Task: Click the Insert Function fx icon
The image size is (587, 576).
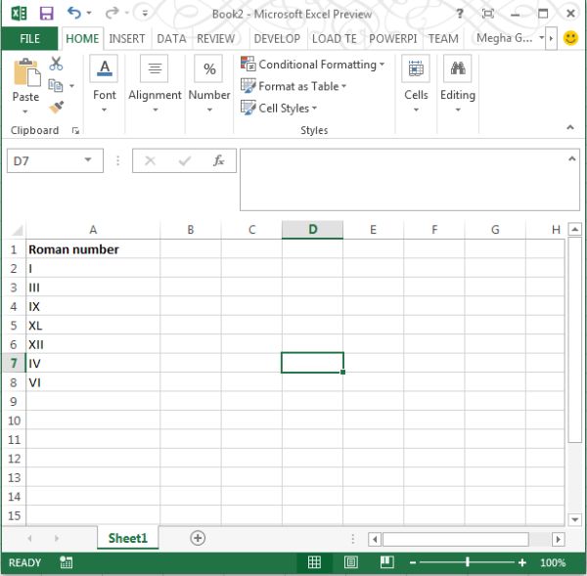Action: tap(218, 161)
